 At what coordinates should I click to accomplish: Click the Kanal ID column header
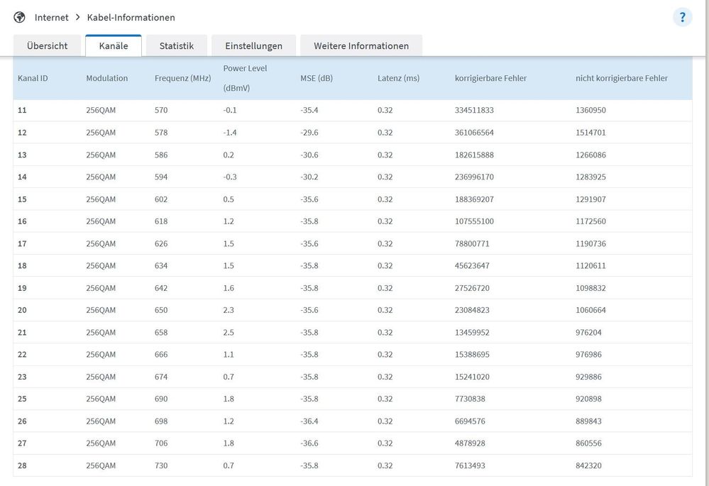coord(33,78)
